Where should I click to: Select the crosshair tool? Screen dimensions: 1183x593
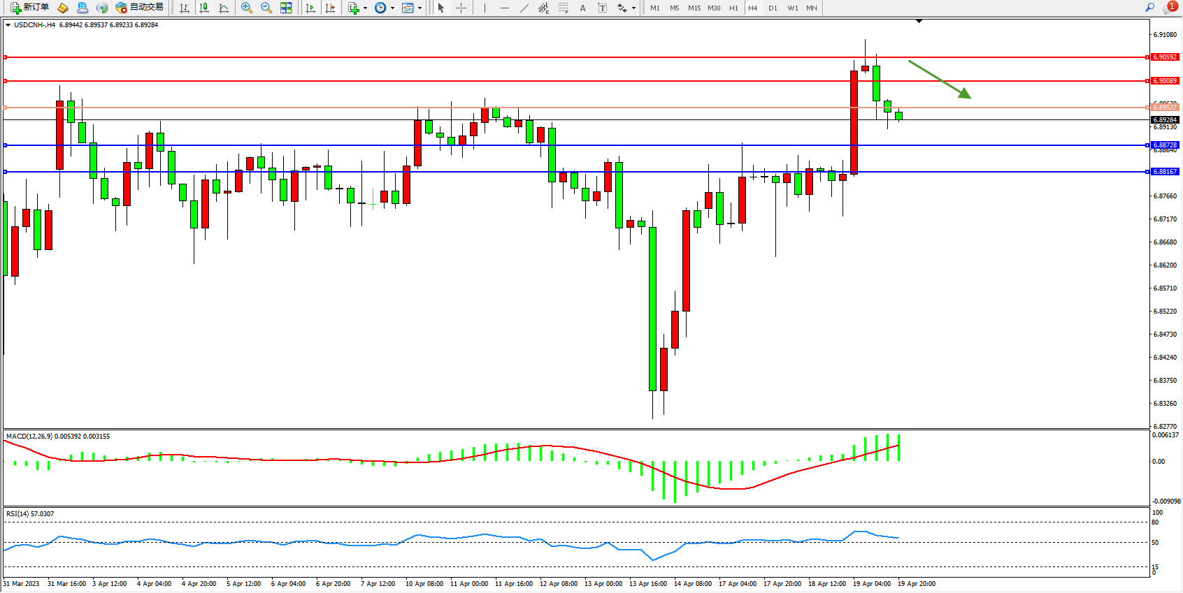tap(461, 8)
